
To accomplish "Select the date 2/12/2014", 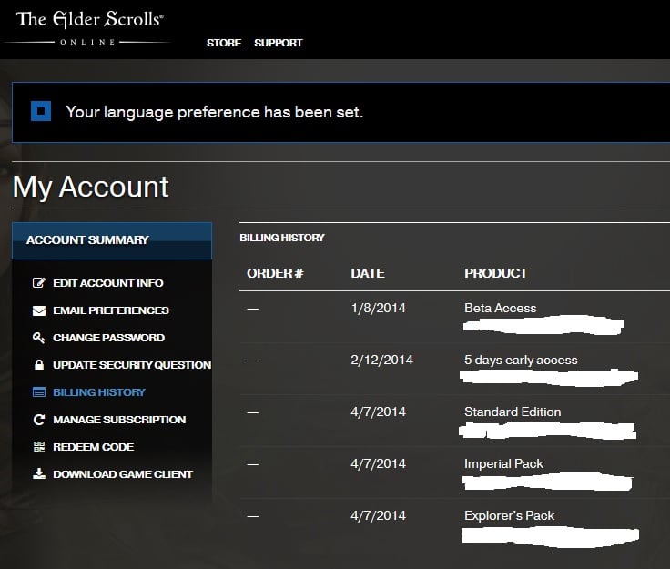I will coord(382,360).
